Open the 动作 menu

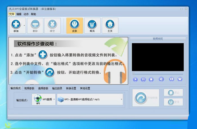(26, 14)
